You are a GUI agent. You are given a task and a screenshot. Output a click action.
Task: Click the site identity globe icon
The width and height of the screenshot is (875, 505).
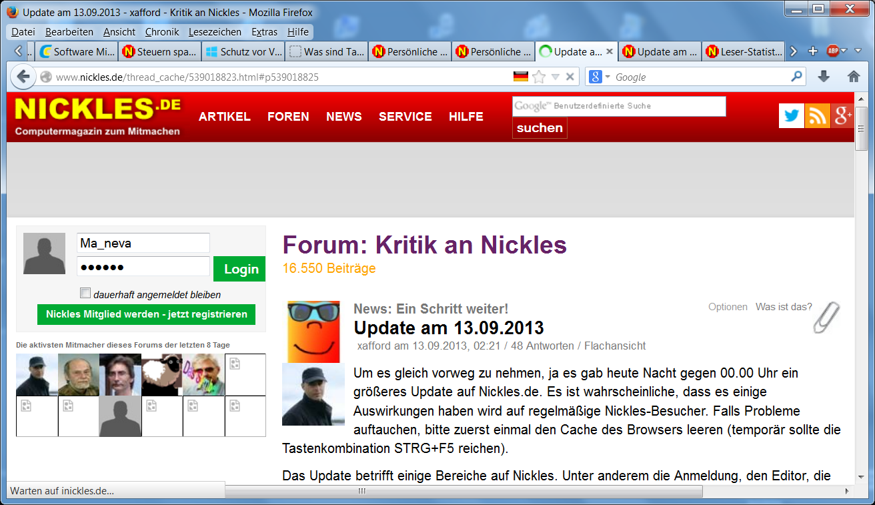pyautogui.click(x=46, y=77)
